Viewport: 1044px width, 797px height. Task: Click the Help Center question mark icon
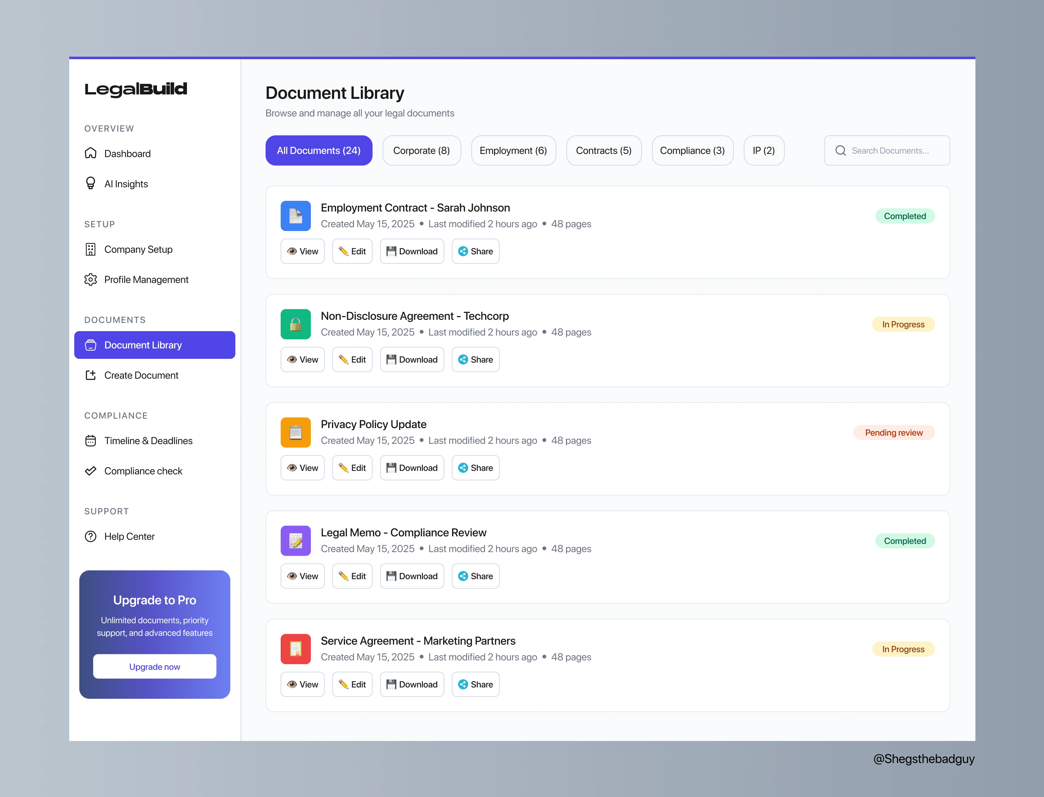coord(90,537)
